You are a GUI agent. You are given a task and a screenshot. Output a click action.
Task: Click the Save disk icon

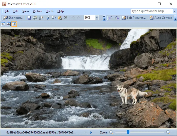[29, 18]
